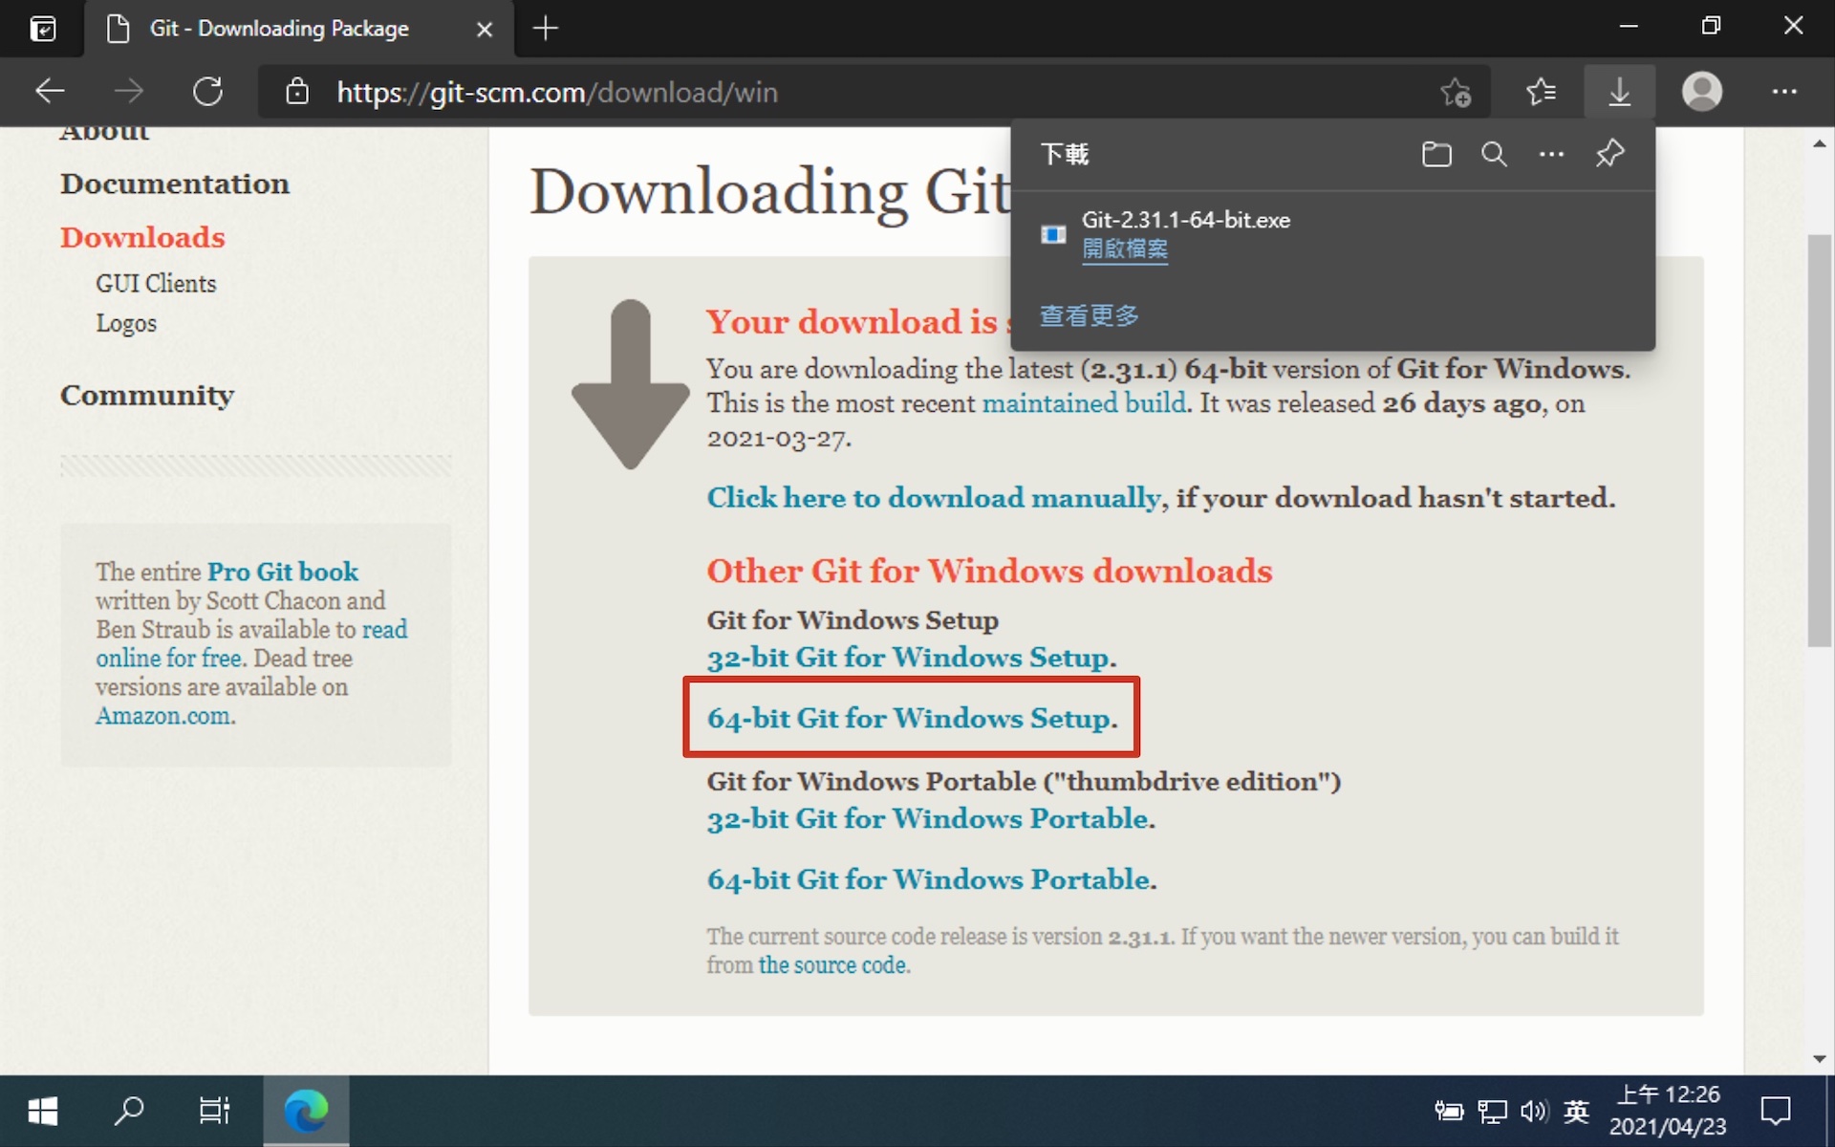Open the favorites list icon
Screen dimensions: 1835x1147
click(x=1541, y=92)
